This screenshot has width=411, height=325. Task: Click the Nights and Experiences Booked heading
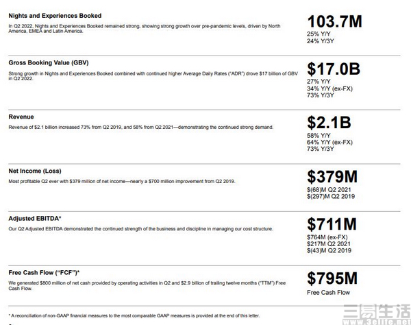[x=55, y=16]
